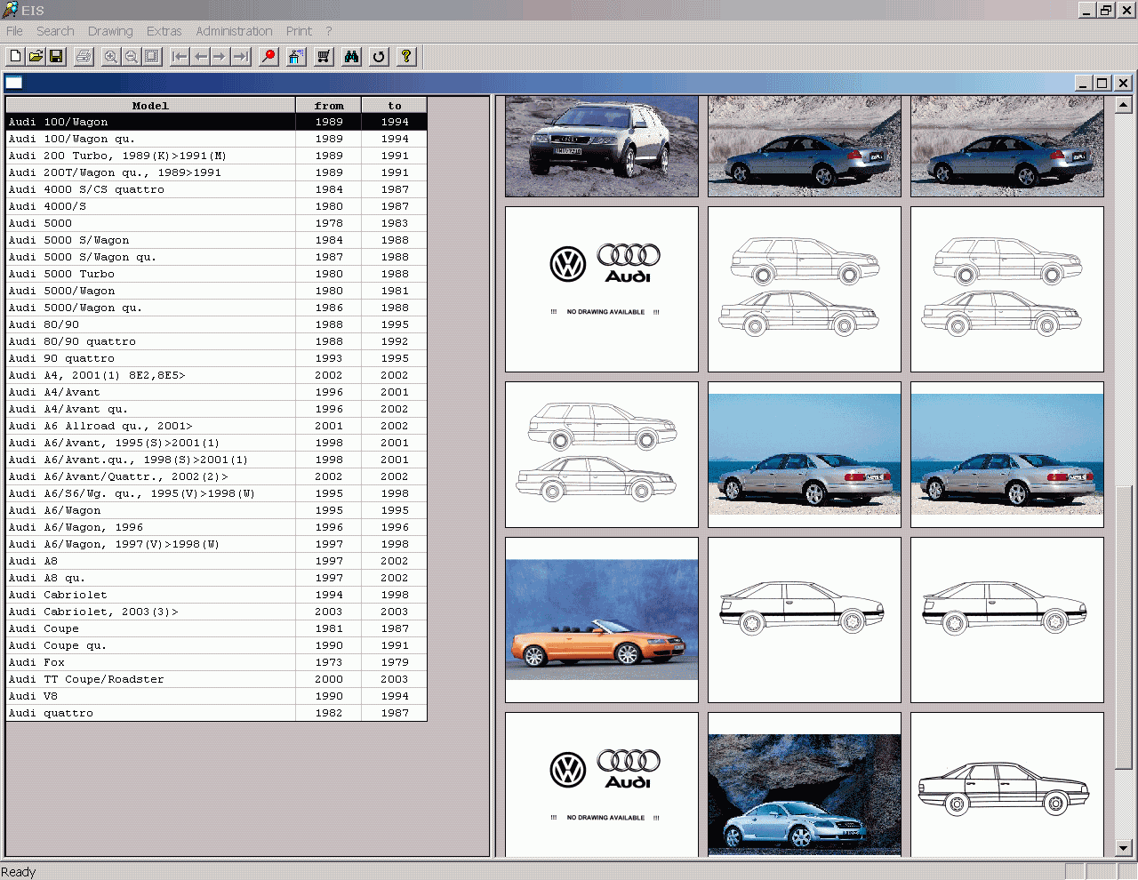Select the Audi A4/Avant qu. row

pyautogui.click(x=216, y=409)
